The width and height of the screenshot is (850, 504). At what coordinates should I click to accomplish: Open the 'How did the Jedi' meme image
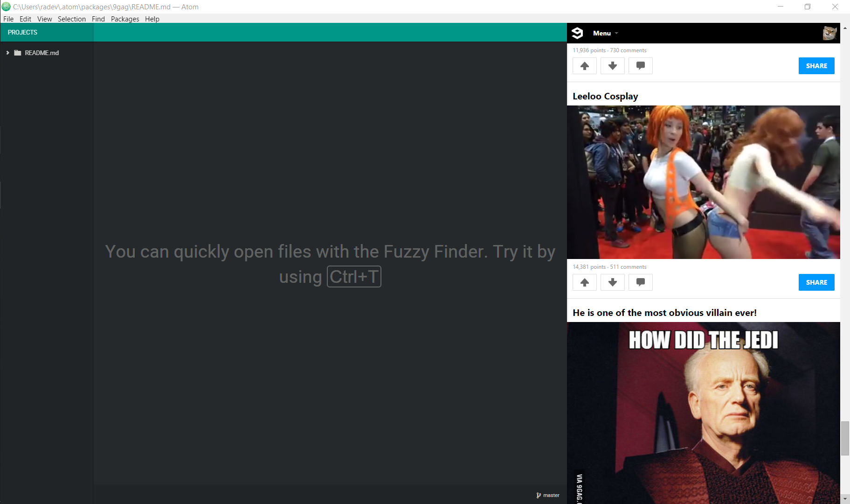[704, 413]
